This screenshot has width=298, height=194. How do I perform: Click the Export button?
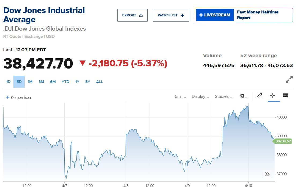click(x=133, y=15)
